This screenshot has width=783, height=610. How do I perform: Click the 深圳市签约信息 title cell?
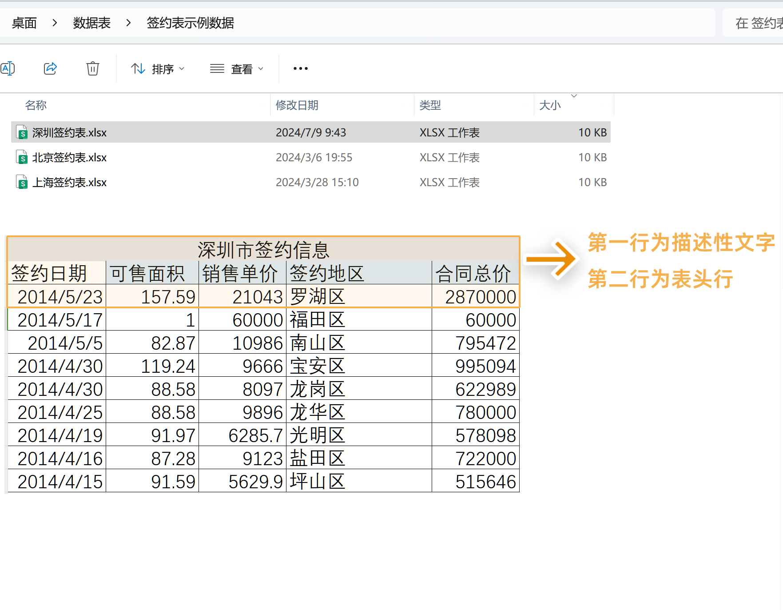pos(263,249)
